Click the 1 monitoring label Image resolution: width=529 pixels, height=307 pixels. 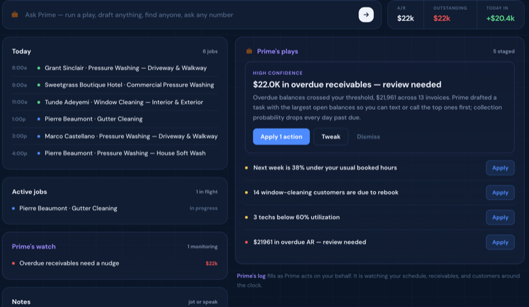203,247
